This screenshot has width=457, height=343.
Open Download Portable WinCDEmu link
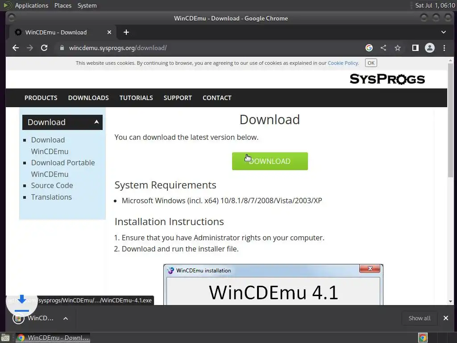point(63,168)
